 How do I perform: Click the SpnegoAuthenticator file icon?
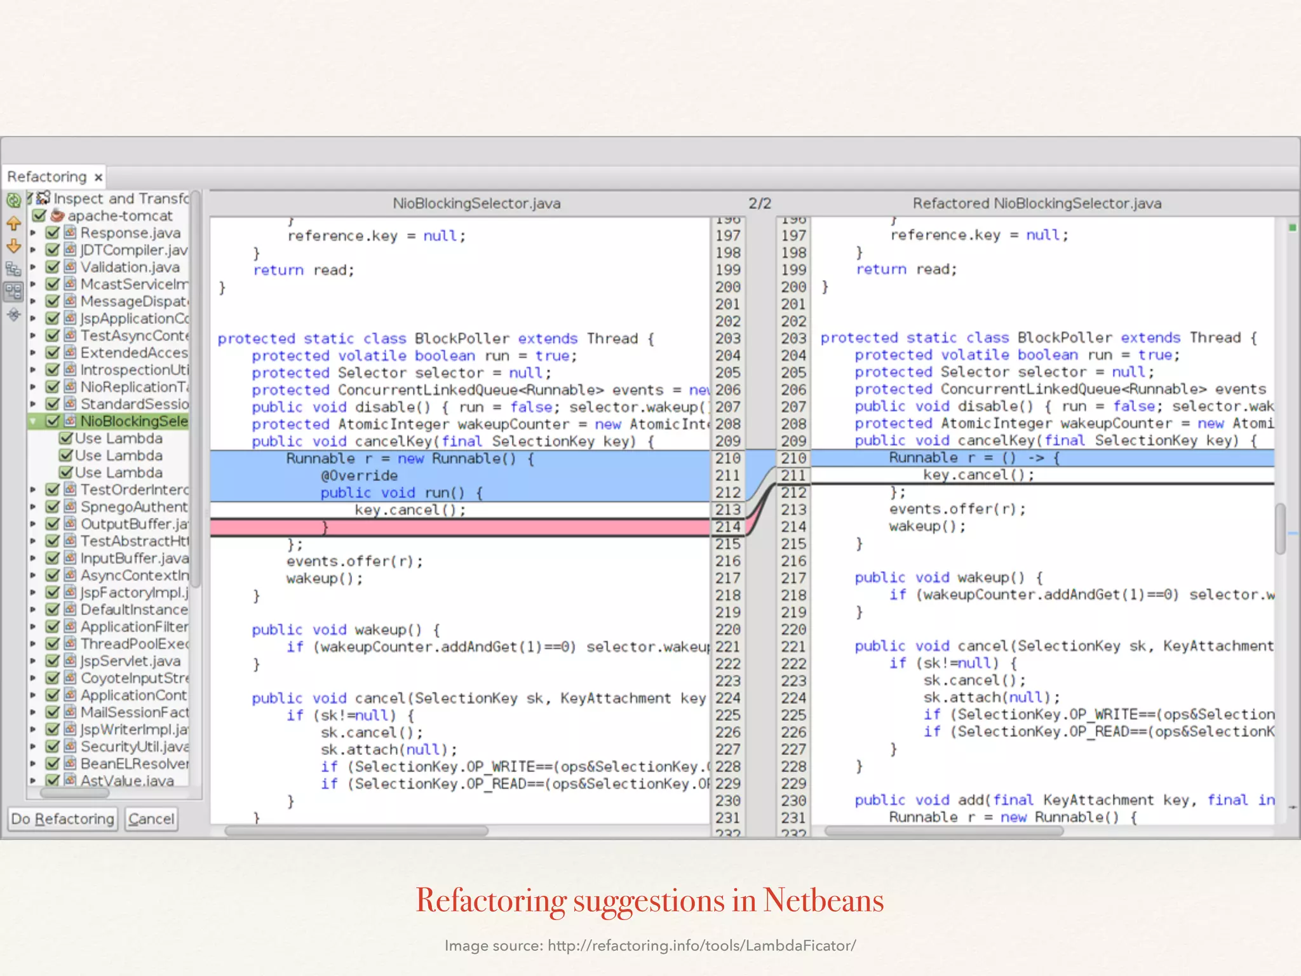[70, 507]
